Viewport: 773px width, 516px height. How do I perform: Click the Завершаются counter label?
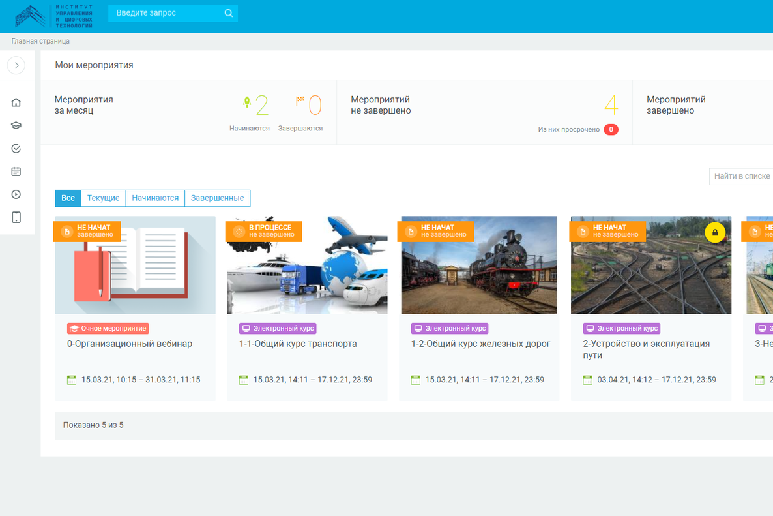coord(300,129)
